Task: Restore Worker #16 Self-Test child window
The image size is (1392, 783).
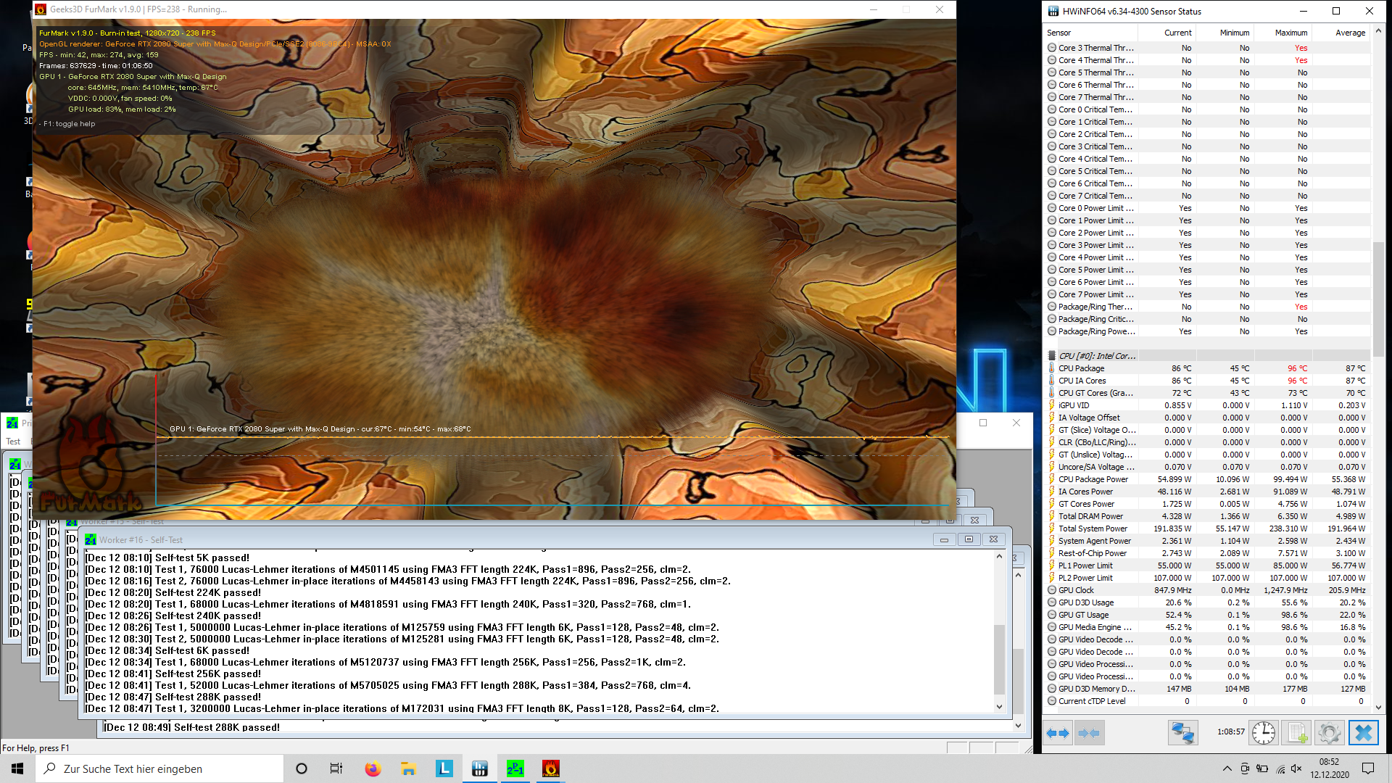Action: [969, 539]
